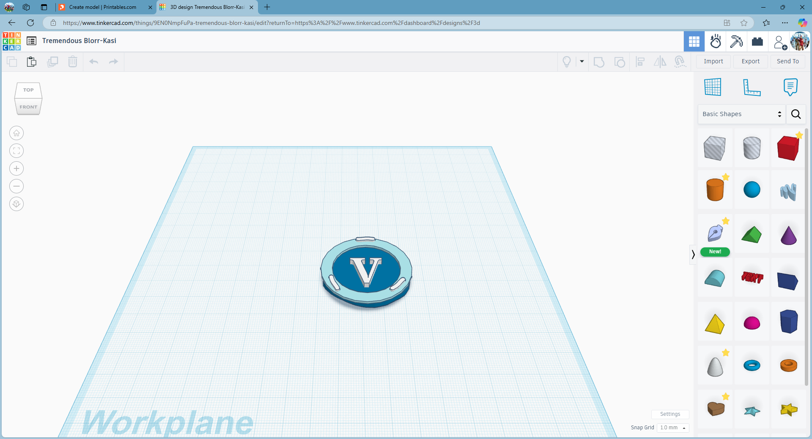Image resolution: width=812 pixels, height=439 pixels.
Task: Open the Snap Grid 1.0 mm dropdown
Action: pos(673,428)
